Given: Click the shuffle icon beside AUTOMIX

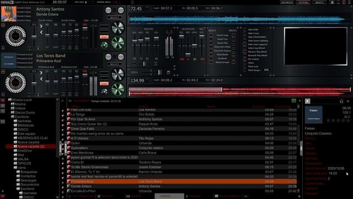Looking at the screenshot, I should (x=70, y=101).
